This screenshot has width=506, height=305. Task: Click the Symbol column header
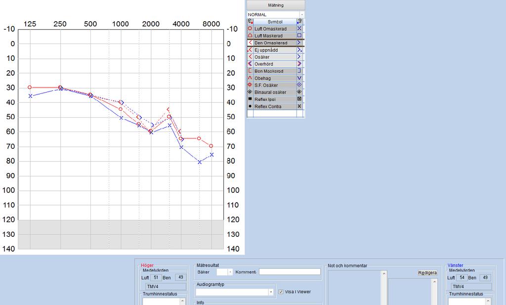coord(275,22)
